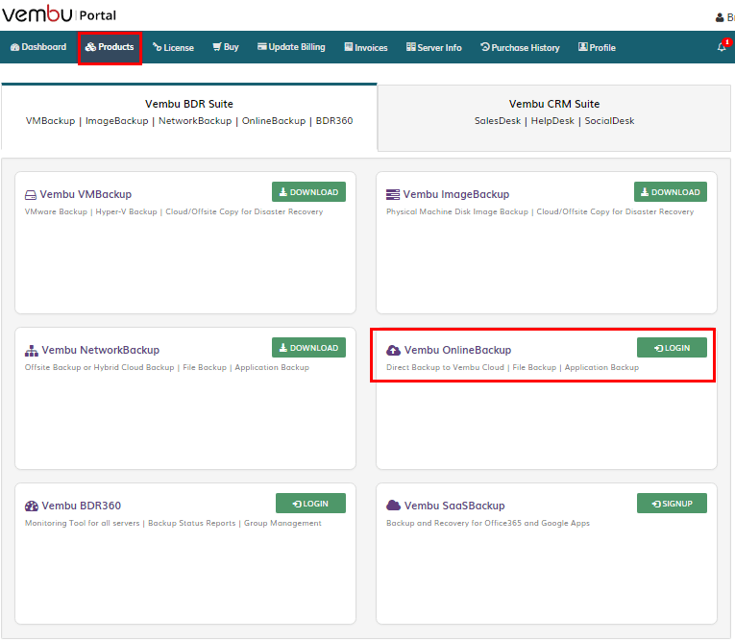Click the Dashboard gauge icon in the navbar

point(15,47)
